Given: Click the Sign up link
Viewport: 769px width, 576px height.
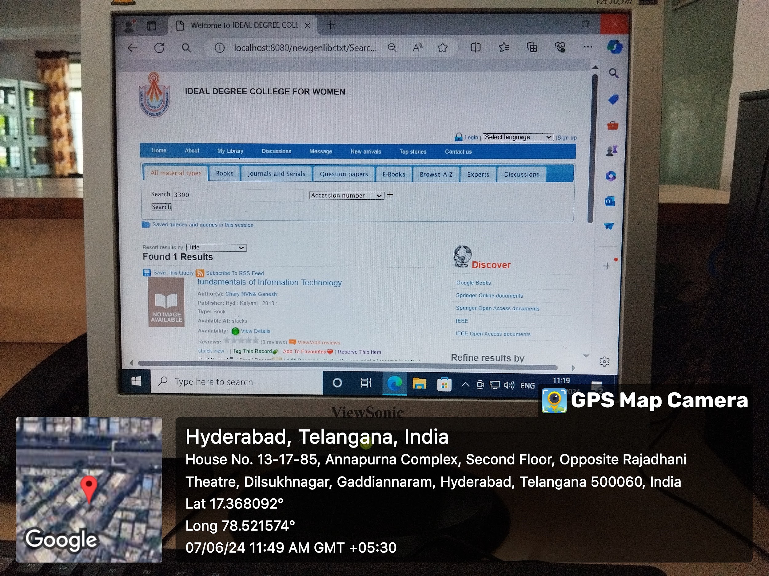Looking at the screenshot, I should coord(567,138).
